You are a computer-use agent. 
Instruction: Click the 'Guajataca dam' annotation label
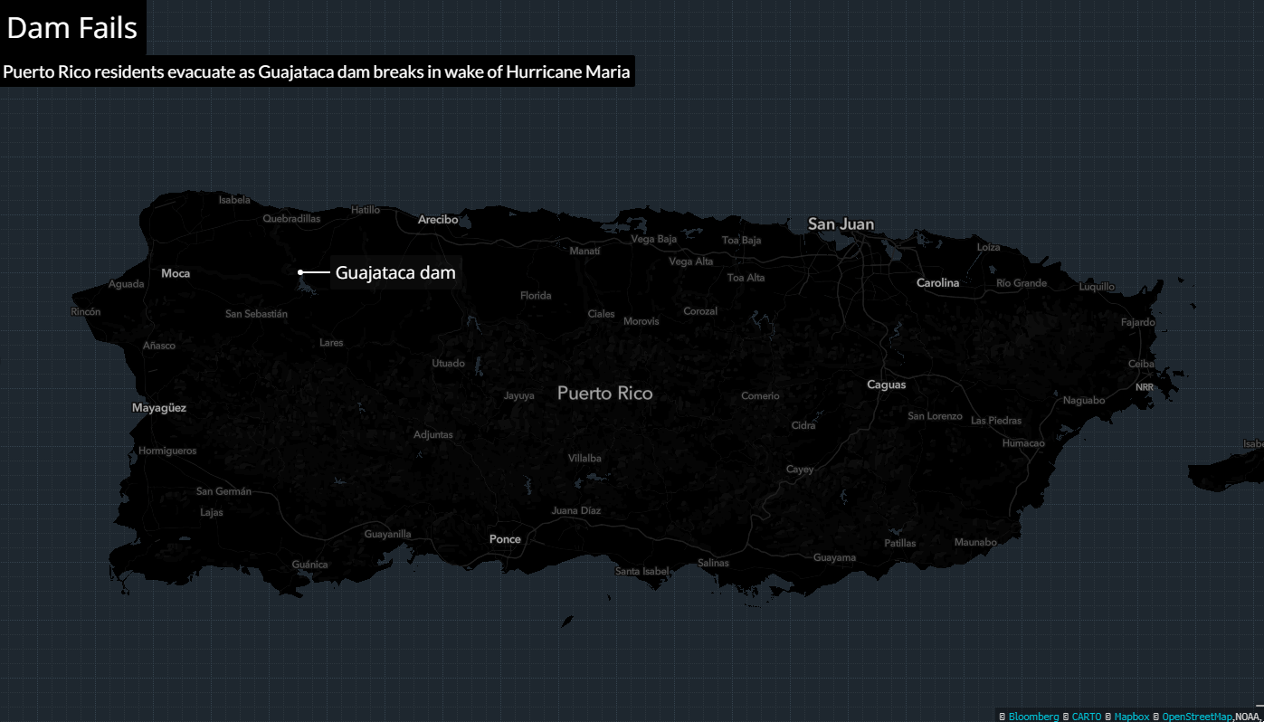pos(395,271)
